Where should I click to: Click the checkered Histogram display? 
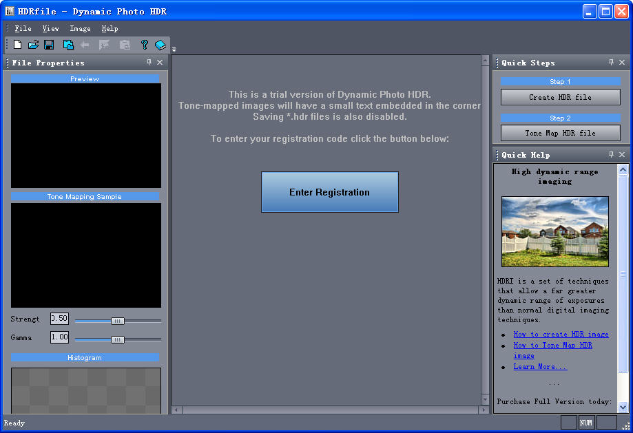86,390
